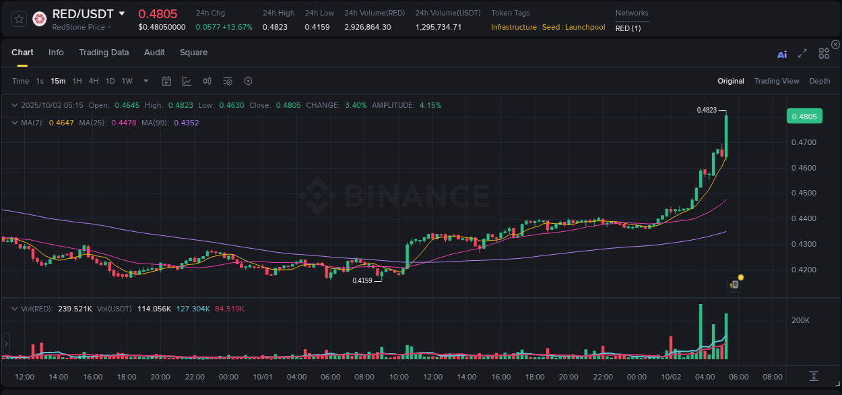Open the indicators list icon
This screenshot has height=395, width=842.
coord(227,81)
